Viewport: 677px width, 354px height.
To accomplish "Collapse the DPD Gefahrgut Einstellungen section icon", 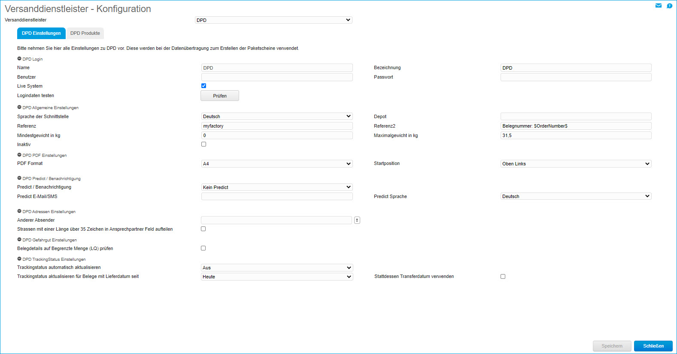I will (x=19, y=240).
